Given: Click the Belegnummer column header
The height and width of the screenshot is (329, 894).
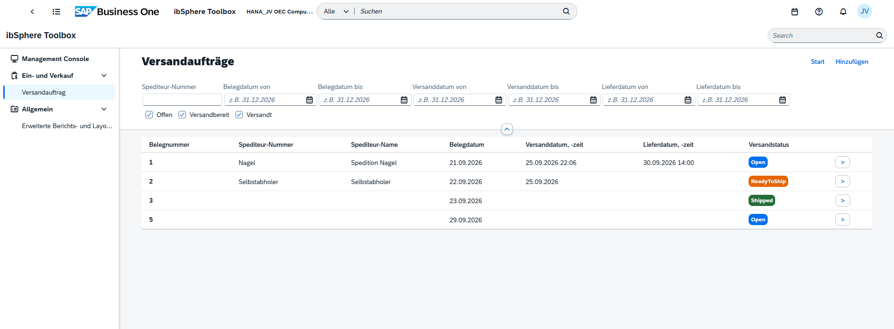Looking at the screenshot, I should [169, 144].
